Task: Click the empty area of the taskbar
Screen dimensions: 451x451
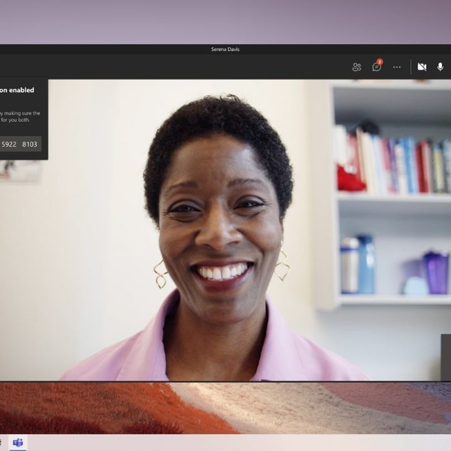Action: tap(230, 442)
